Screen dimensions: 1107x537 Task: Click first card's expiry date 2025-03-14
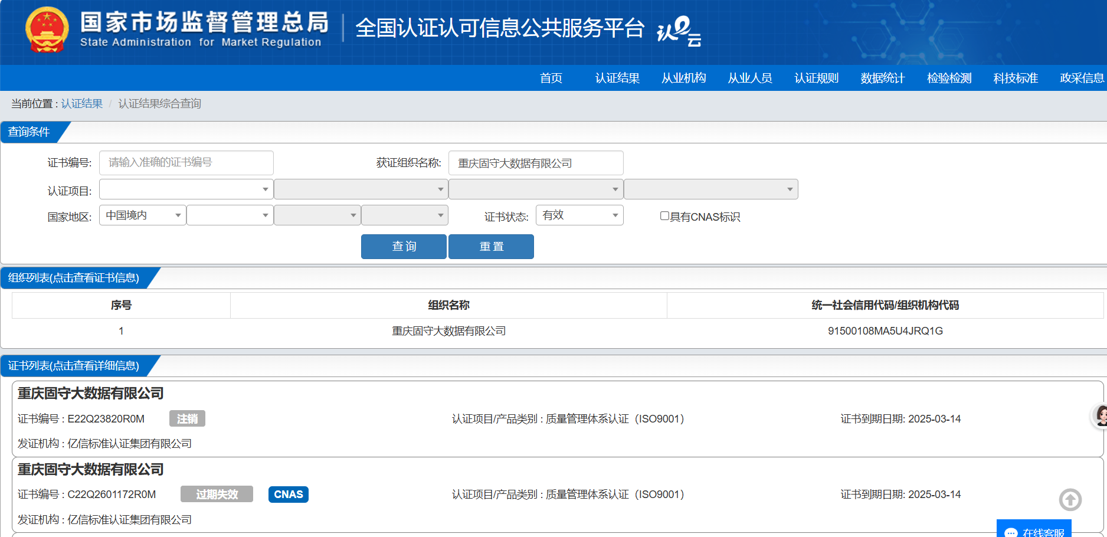pos(934,419)
